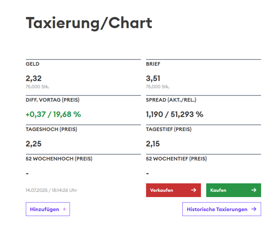Click the plus icon in Hinzufügen
This screenshot has width=266, height=233.
click(64, 209)
